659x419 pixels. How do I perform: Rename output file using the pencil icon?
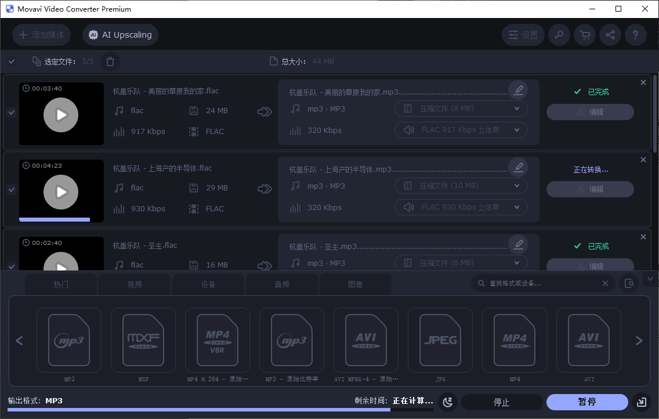coord(518,90)
